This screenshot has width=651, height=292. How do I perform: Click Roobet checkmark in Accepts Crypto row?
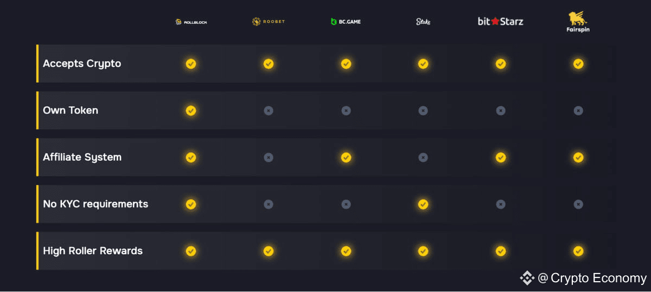click(269, 64)
